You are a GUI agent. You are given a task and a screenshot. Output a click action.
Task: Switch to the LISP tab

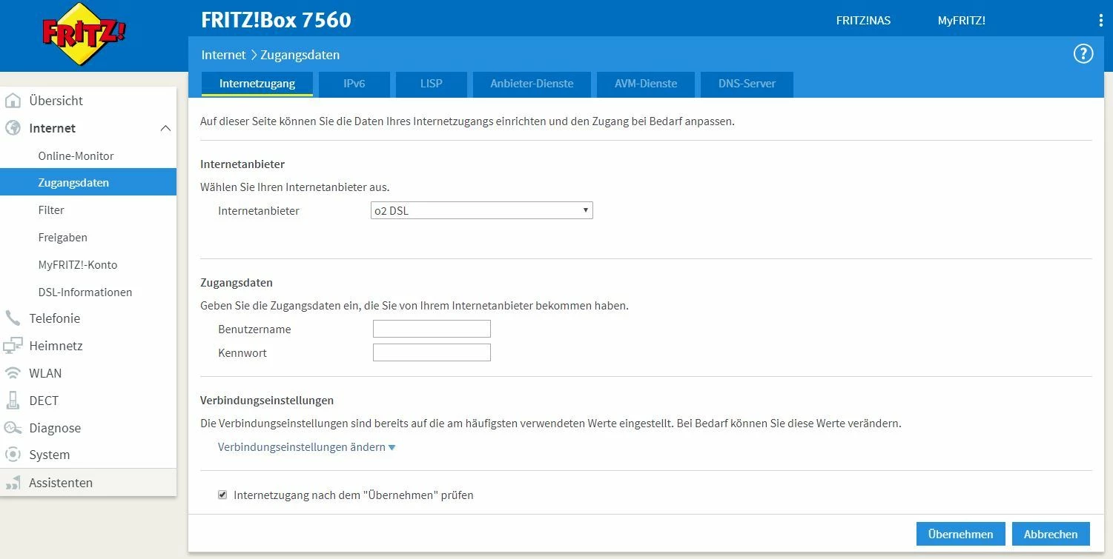[431, 84]
